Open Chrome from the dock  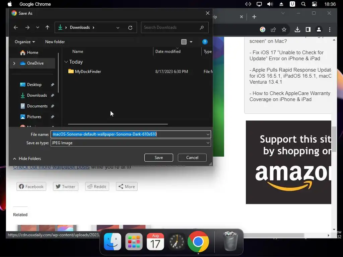point(198,242)
